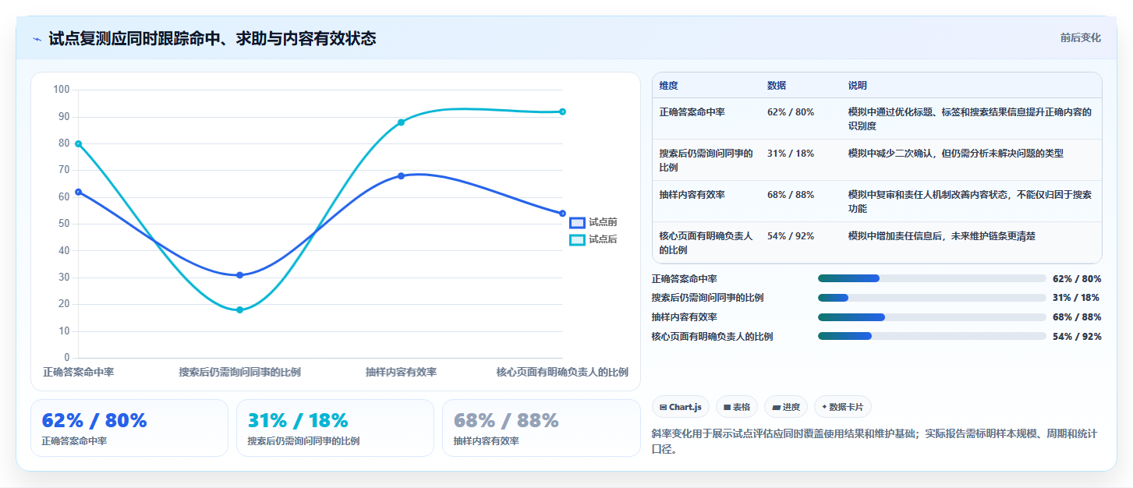Click the description 模拟中增加责任信息后，未来维护链条更清楚
Viewport: 1133px width, 488px height.
coord(942,236)
